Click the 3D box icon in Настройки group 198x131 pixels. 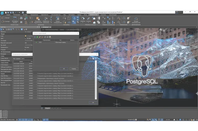[69, 18]
